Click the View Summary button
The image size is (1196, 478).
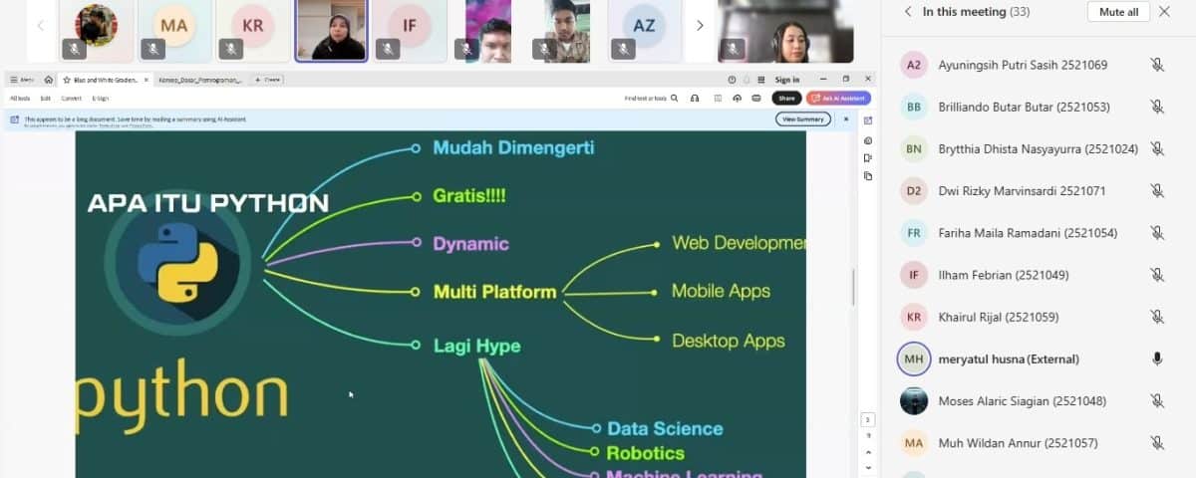click(802, 119)
